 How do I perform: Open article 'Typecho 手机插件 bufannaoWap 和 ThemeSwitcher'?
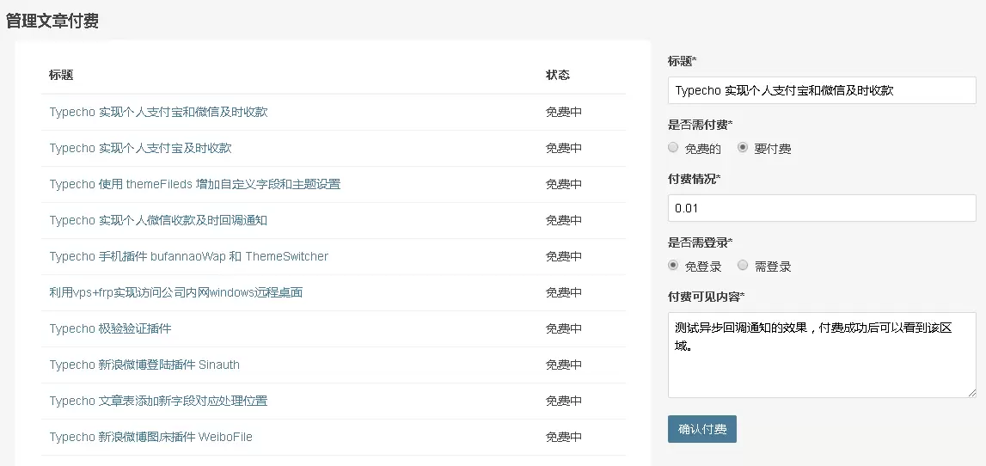pos(188,256)
